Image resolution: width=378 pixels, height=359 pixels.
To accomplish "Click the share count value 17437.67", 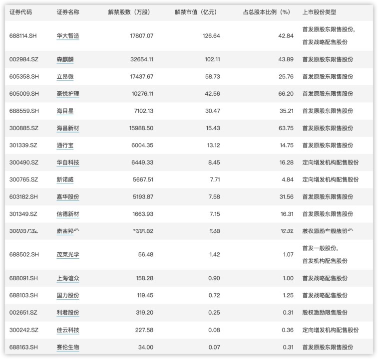I will point(141,77).
